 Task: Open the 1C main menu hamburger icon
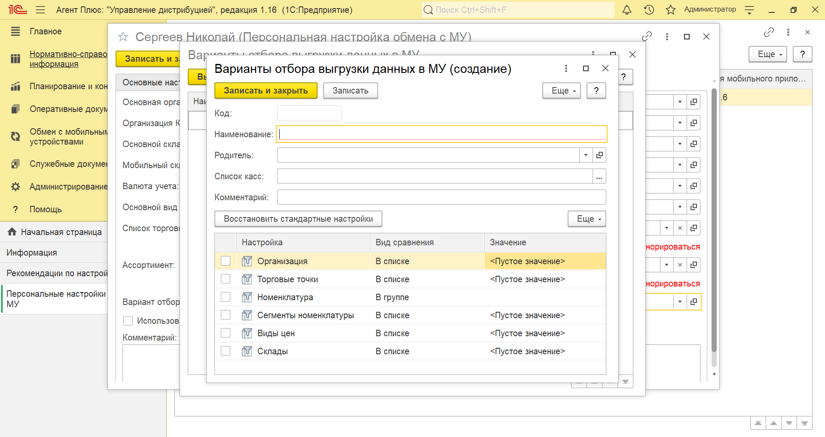[x=40, y=9]
